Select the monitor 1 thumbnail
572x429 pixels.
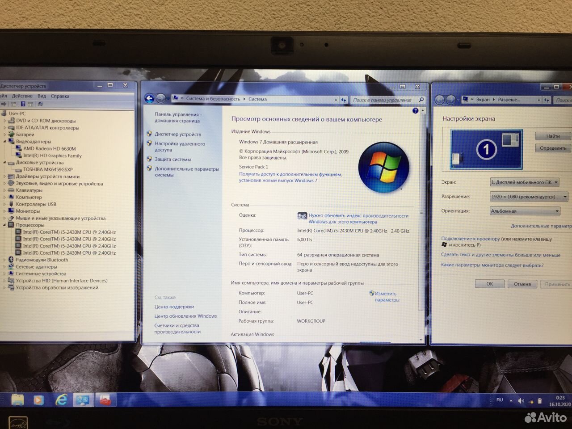486,149
